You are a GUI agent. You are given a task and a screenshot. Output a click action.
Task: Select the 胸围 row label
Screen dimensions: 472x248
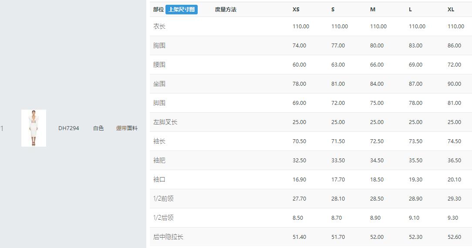click(x=159, y=45)
